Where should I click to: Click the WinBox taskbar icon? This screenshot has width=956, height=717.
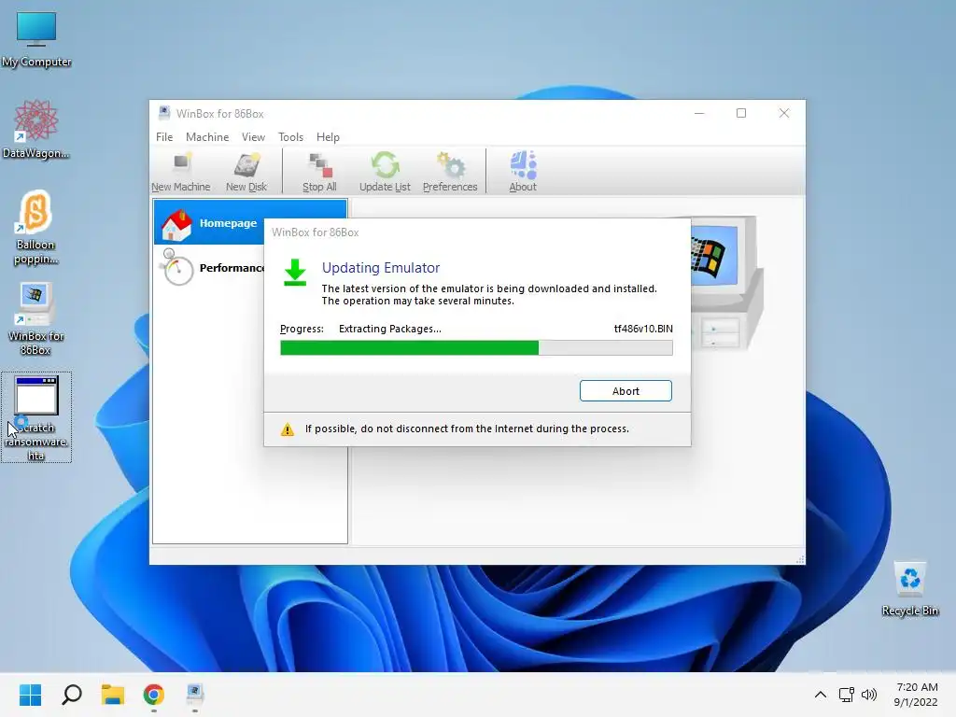coord(194,695)
